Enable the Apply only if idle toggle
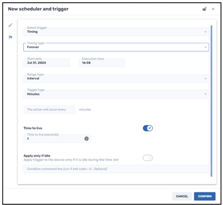This screenshot has height=205, width=223. click(148, 158)
